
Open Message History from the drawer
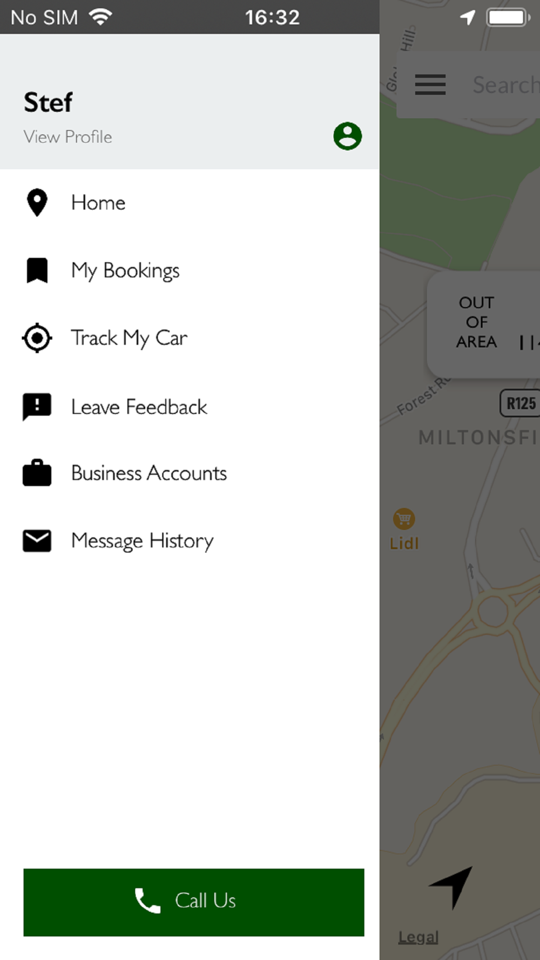(x=190, y=540)
